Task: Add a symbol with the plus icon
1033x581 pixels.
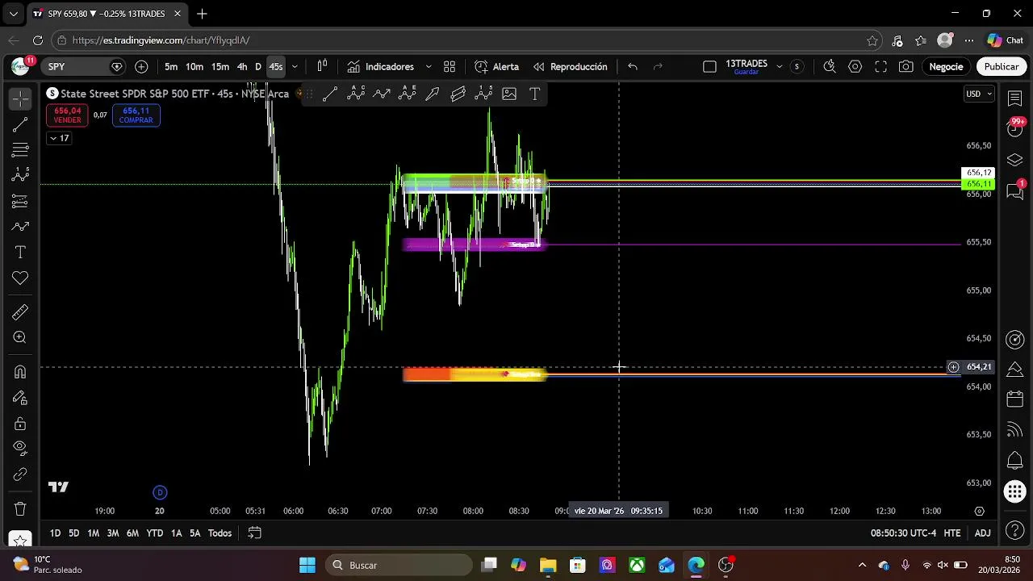Action: (x=141, y=67)
